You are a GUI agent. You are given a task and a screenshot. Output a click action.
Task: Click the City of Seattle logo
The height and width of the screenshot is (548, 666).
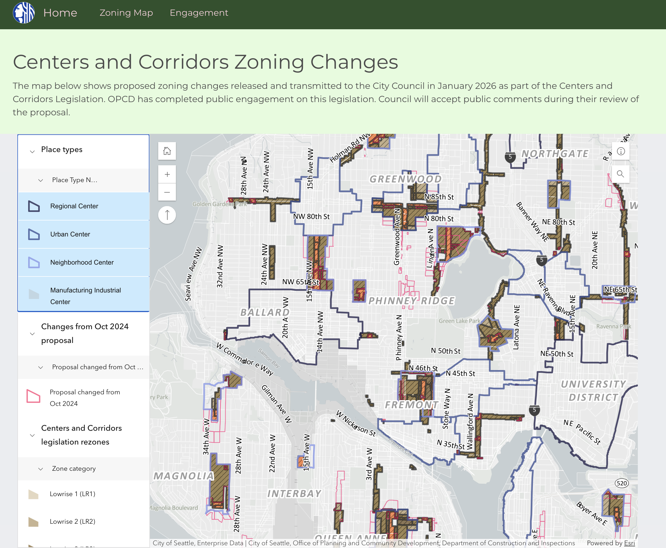point(24,13)
